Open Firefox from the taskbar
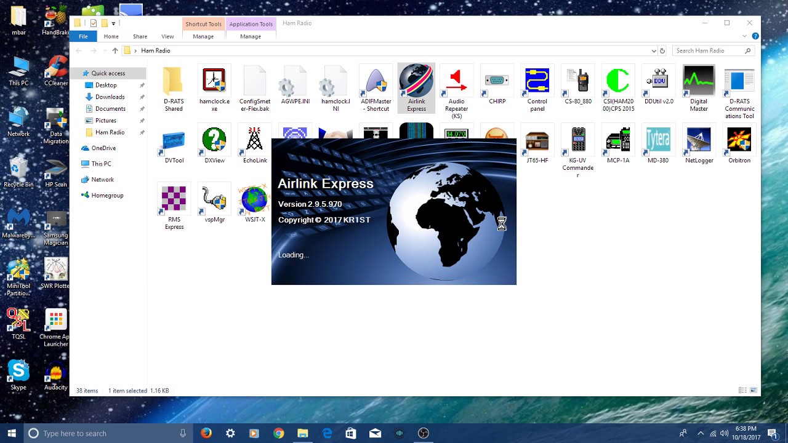 point(206,433)
